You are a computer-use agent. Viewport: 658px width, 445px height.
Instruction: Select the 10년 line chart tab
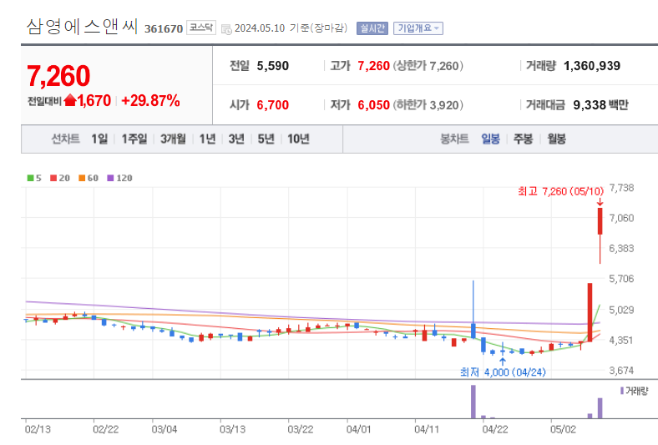click(x=298, y=139)
